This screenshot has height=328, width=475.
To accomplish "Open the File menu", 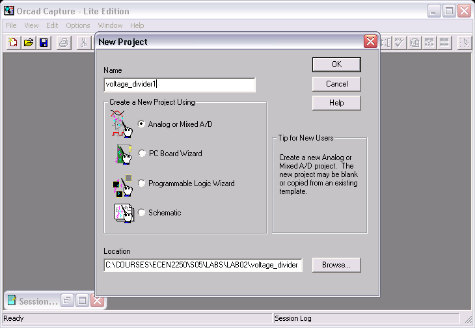I will pyautogui.click(x=11, y=25).
